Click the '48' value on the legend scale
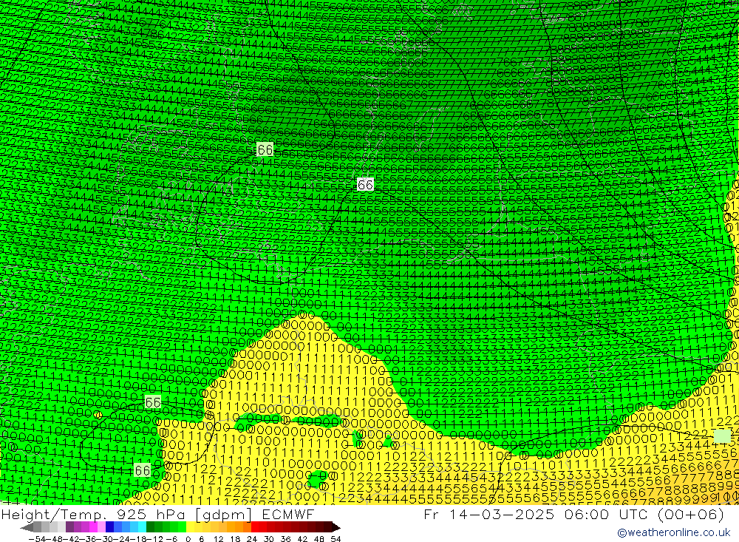739x542 pixels. click(319, 539)
